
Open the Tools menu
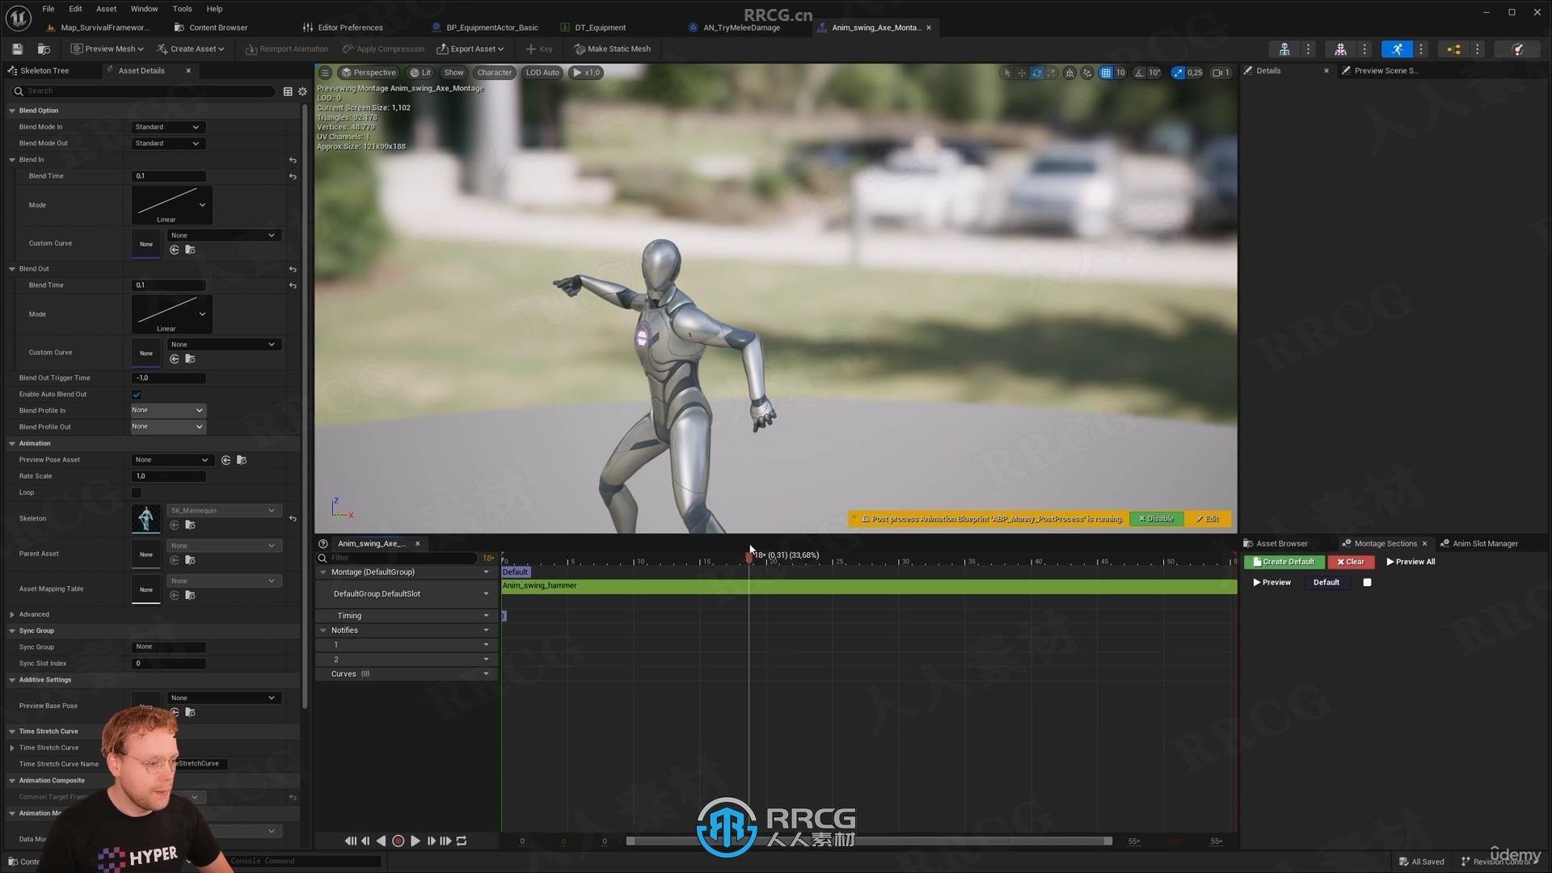(x=182, y=9)
